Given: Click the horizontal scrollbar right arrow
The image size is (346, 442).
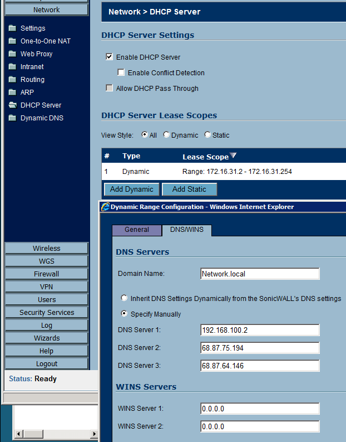Looking at the screenshot, I should 94,434.
